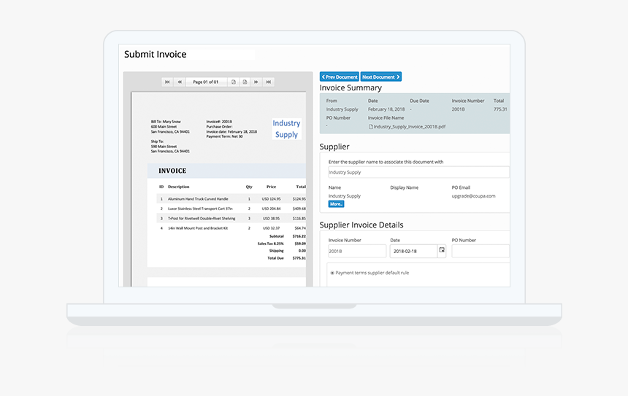The height and width of the screenshot is (396, 628).
Task: Jump to last page of invoice viewer
Action: pyautogui.click(x=269, y=82)
